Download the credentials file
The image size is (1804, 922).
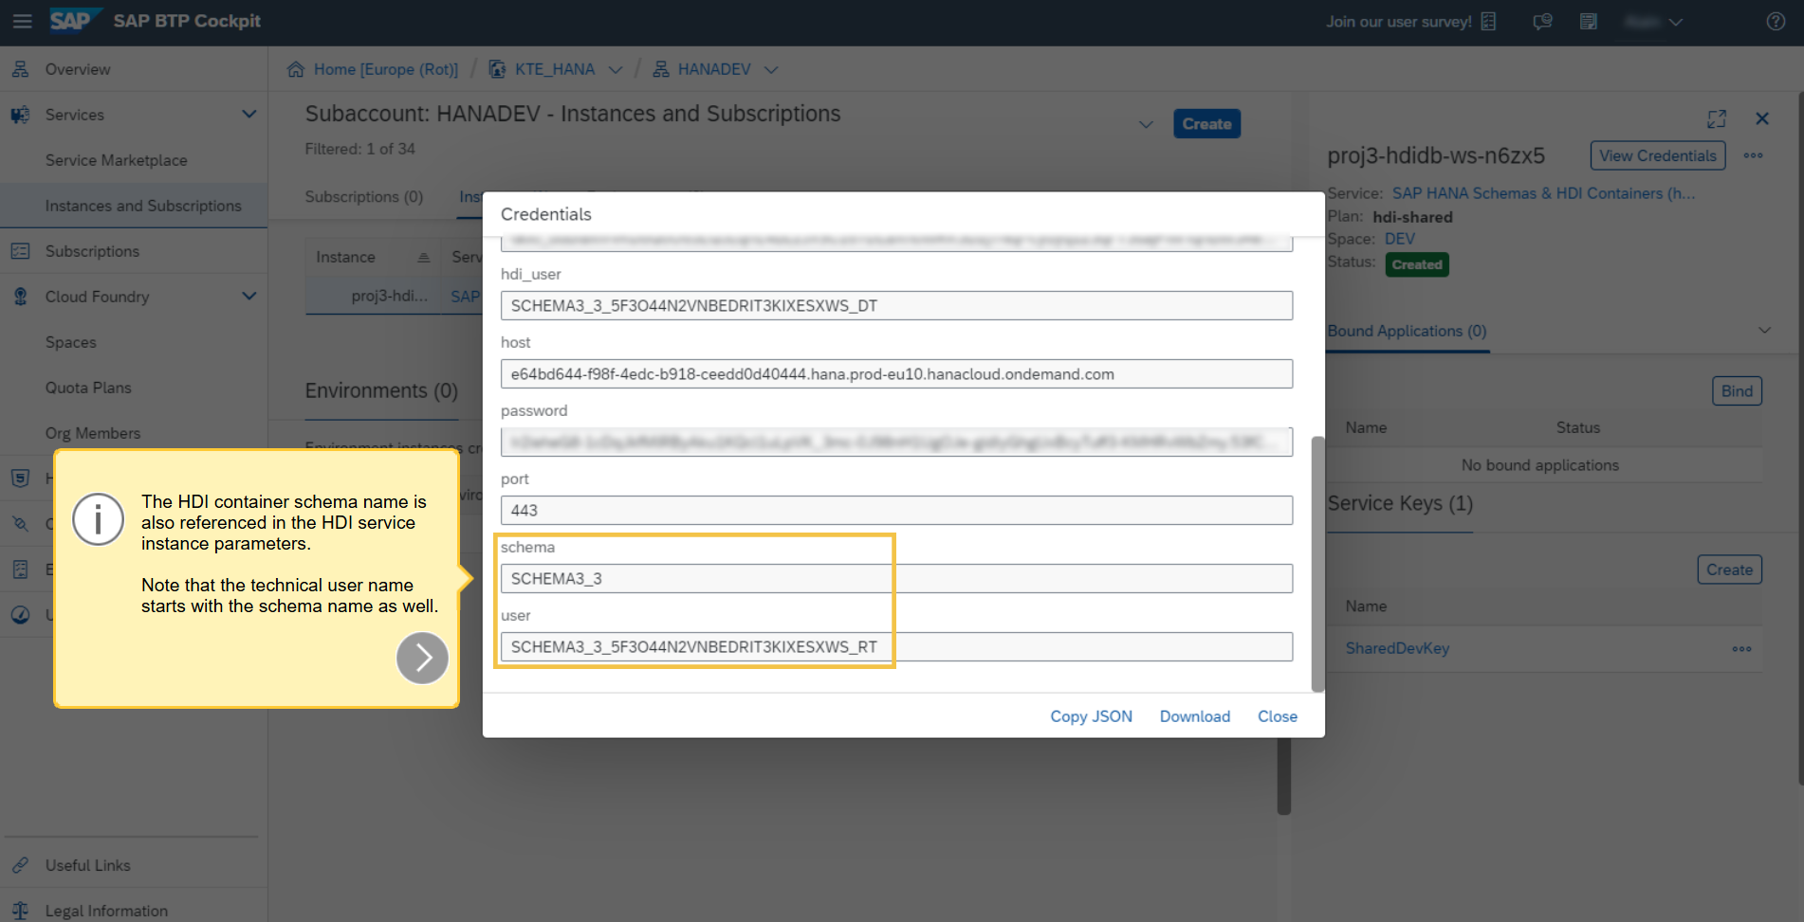pos(1195,716)
